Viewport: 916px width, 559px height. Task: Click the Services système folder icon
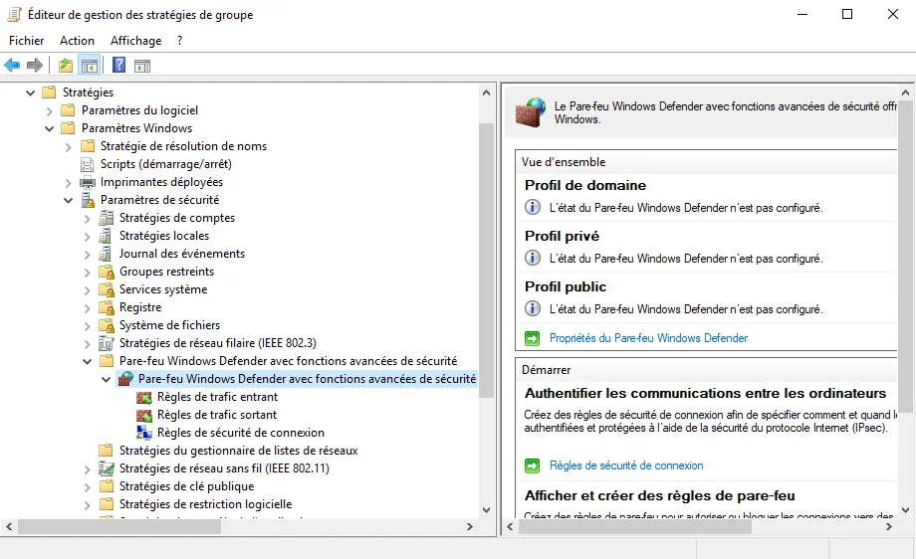coord(107,290)
